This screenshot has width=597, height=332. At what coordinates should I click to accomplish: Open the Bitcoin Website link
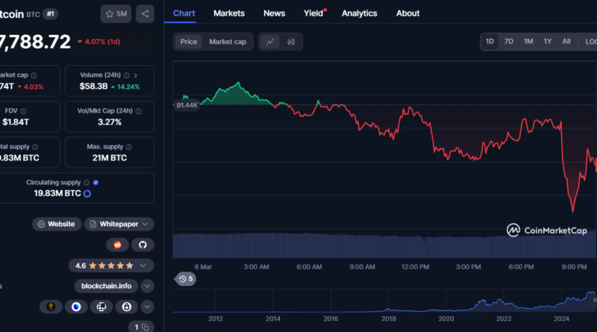[x=56, y=224]
